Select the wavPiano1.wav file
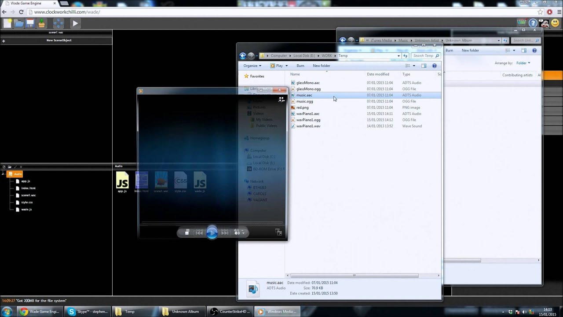Viewport: 563px width, 317px height. (308, 126)
